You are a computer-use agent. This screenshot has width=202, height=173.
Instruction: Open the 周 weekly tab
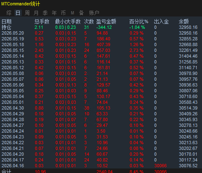(x=27, y=13)
